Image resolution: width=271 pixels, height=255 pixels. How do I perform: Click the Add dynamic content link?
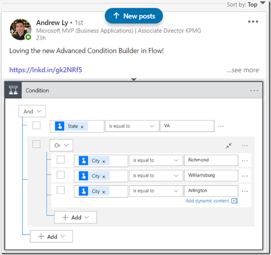click(x=207, y=201)
